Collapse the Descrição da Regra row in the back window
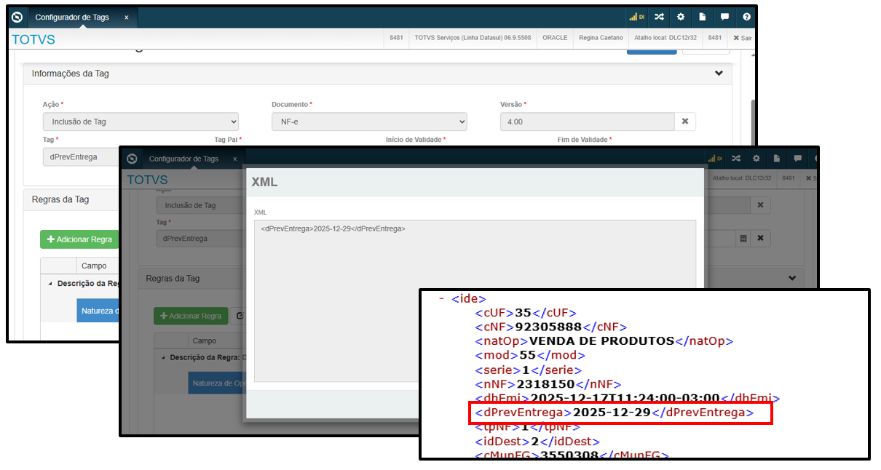This screenshot has height=470, width=881. [x=50, y=284]
